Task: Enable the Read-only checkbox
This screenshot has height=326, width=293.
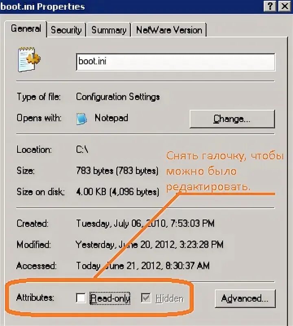Action: coord(81,298)
